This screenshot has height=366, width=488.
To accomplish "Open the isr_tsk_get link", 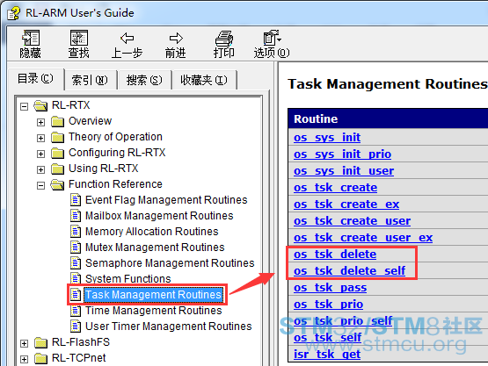I will point(327,355).
